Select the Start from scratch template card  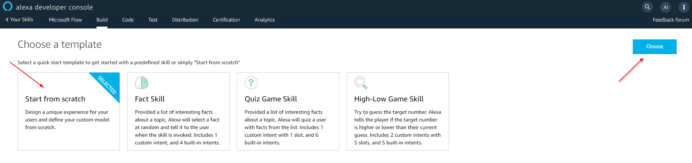click(68, 111)
